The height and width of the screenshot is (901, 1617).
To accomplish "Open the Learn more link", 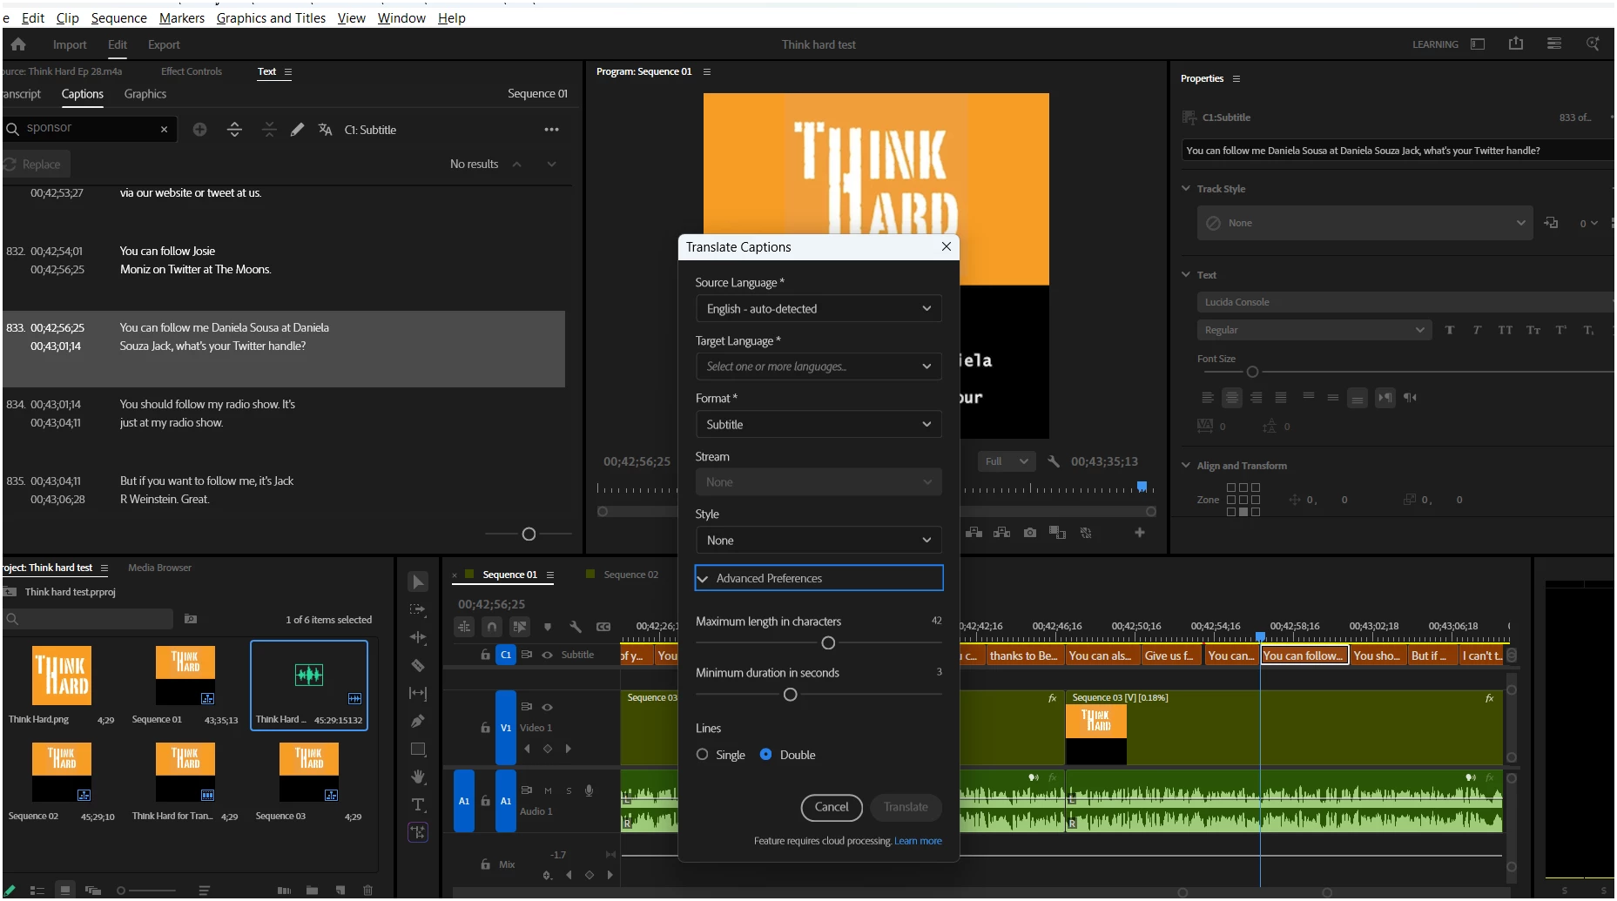I will 918,841.
